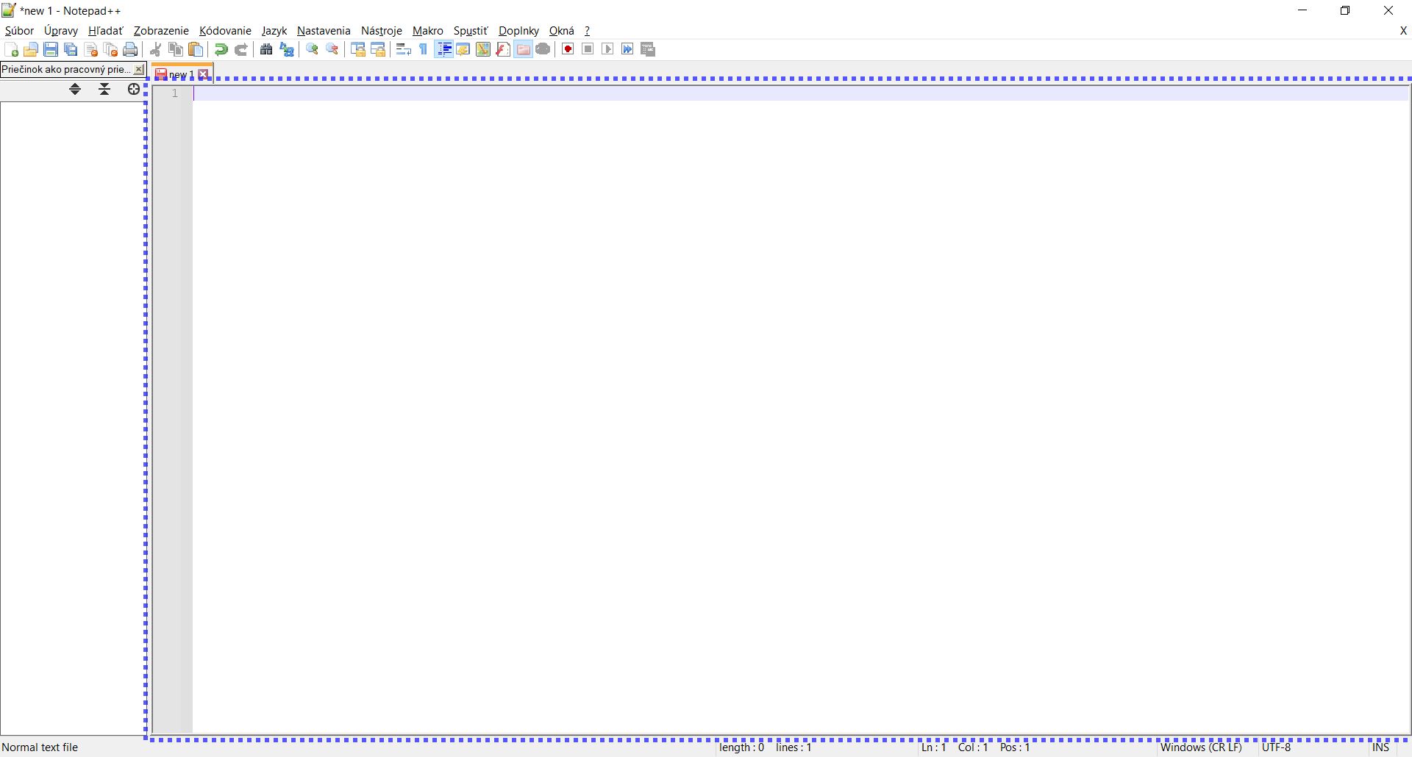This screenshot has width=1412, height=757.
Task: Toggle the Folder as Workspace toolbar icon
Action: point(523,49)
